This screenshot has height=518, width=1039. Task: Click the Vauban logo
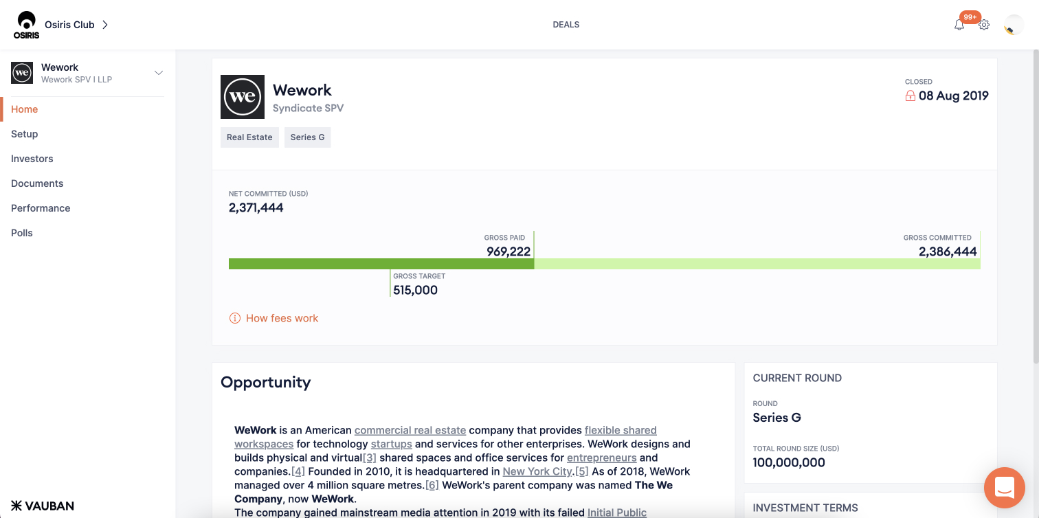[43, 506]
